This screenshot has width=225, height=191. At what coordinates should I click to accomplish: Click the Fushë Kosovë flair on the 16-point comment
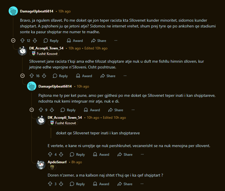45,54
